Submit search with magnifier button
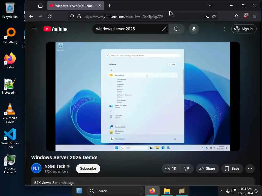The height and width of the screenshot is (196, 262). pyautogui.click(x=177, y=29)
